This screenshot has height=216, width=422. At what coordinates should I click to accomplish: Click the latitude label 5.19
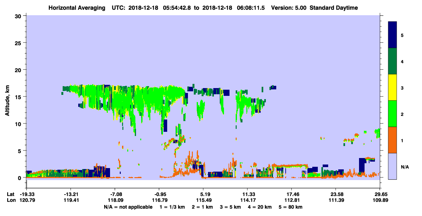tap(203, 194)
